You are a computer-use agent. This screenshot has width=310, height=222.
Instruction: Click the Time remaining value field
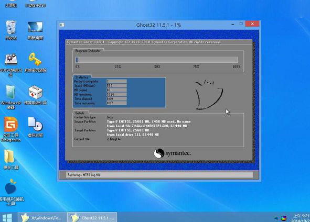click(x=116, y=103)
